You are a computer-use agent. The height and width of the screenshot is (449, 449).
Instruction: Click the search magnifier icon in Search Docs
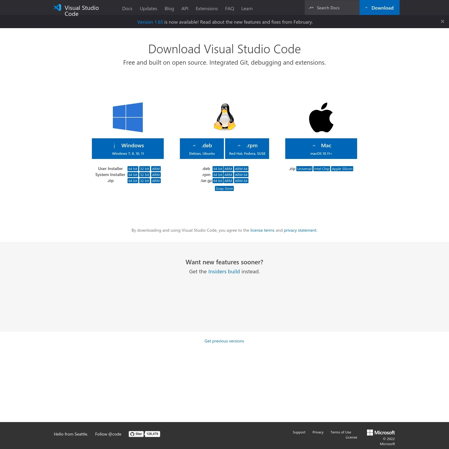click(x=311, y=8)
